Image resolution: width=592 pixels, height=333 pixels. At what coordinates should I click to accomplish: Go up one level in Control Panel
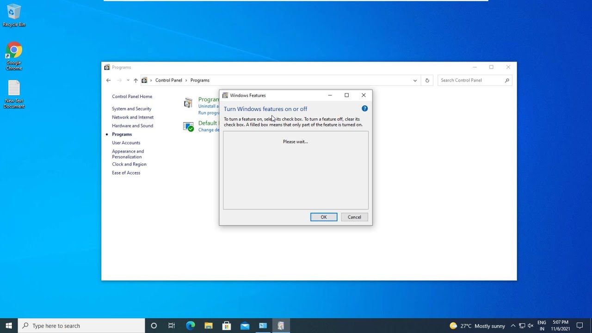pos(136,80)
